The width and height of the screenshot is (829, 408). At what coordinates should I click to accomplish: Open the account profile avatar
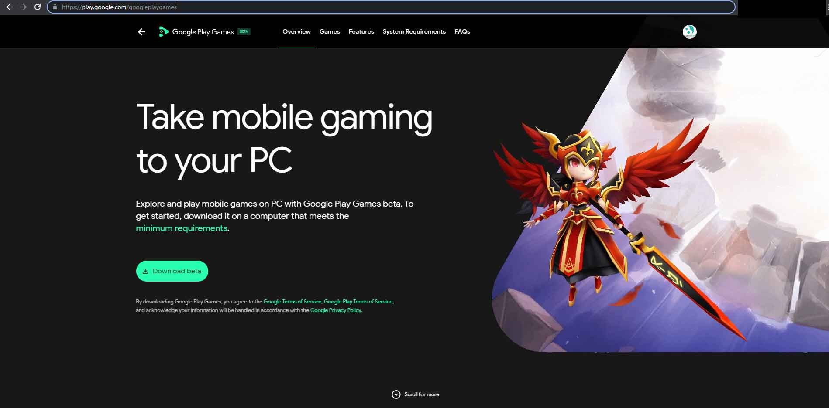(x=689, y=32)
